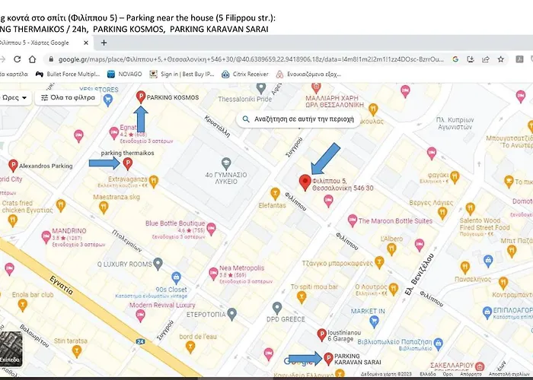This screenshot has width=533, height=380.
Task: Open Όλα τα φίλτρα filters button
Action: 68,98
